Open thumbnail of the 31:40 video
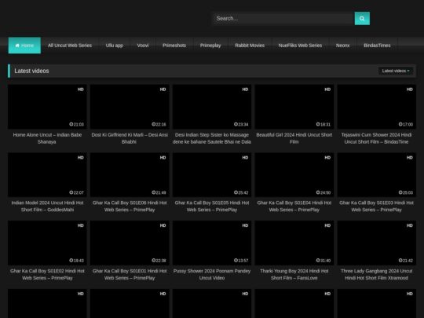 294,243
